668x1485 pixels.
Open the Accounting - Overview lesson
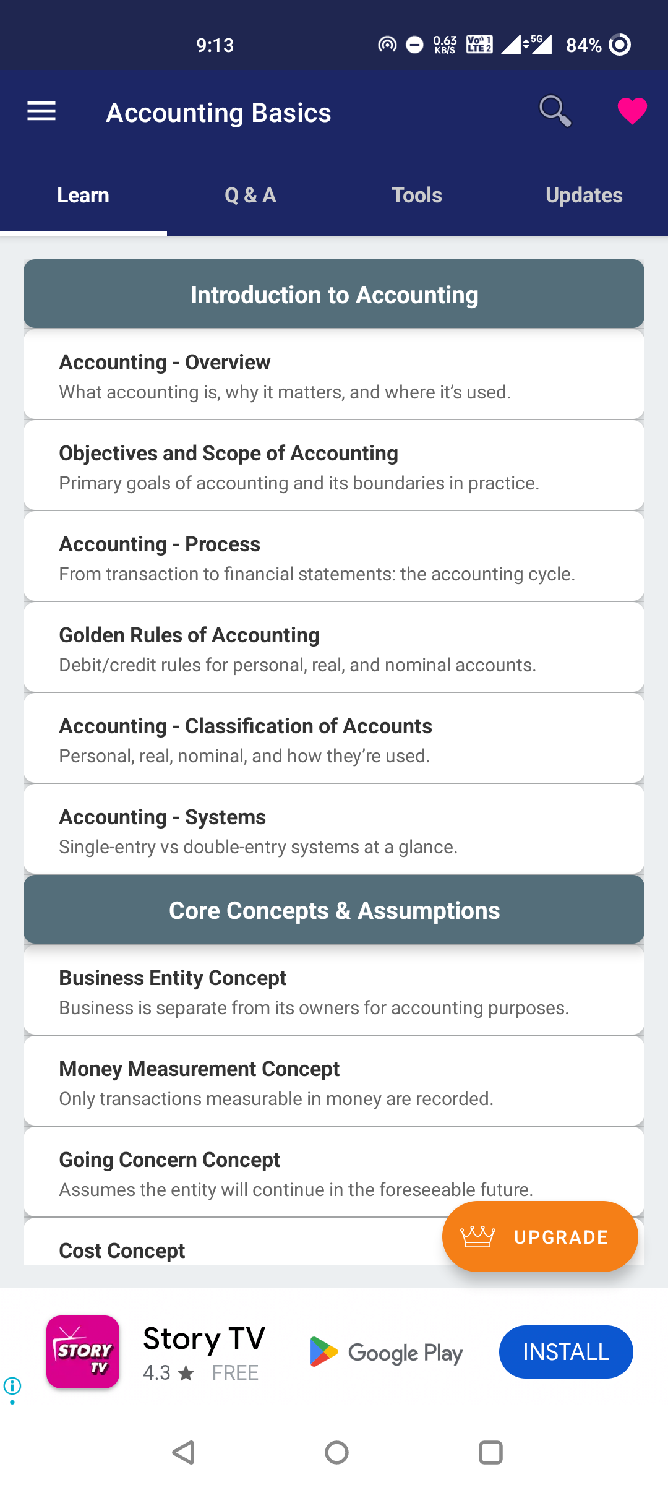point(334,373)
